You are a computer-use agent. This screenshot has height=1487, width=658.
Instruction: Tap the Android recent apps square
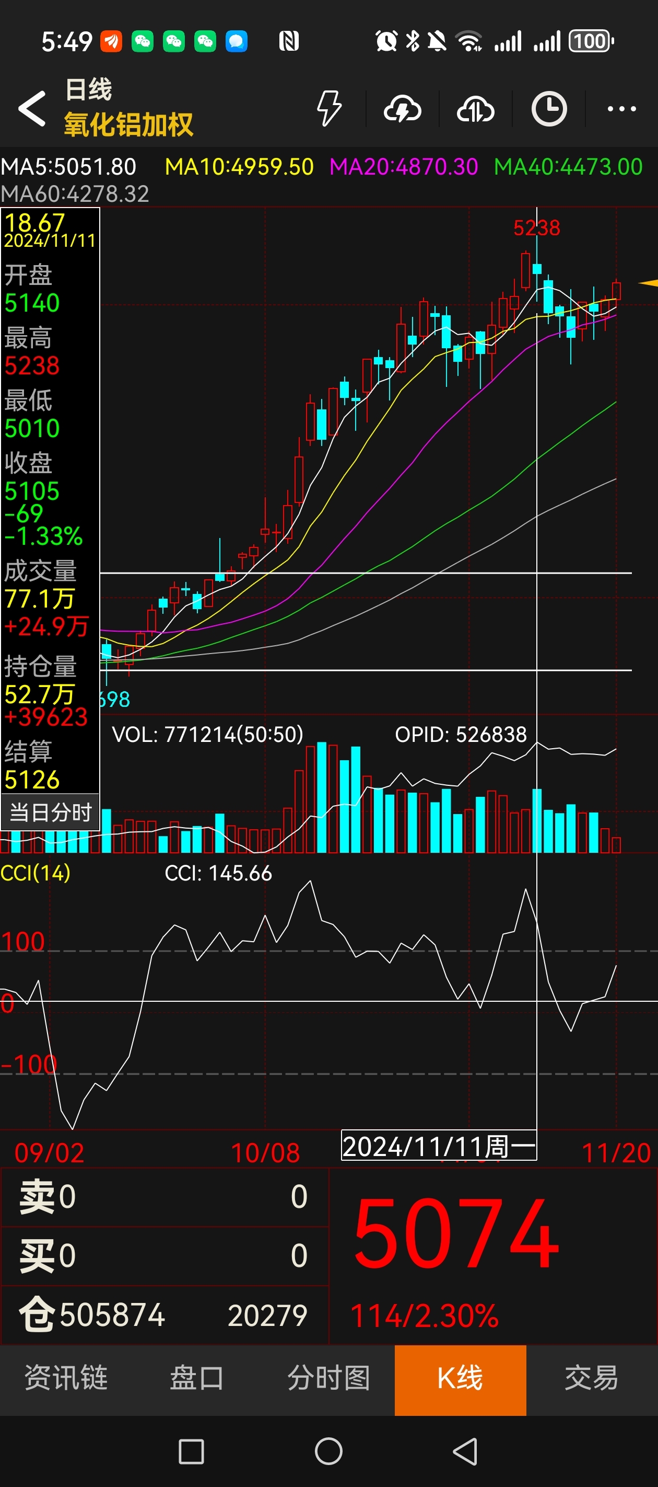(x=192, y=1451)
